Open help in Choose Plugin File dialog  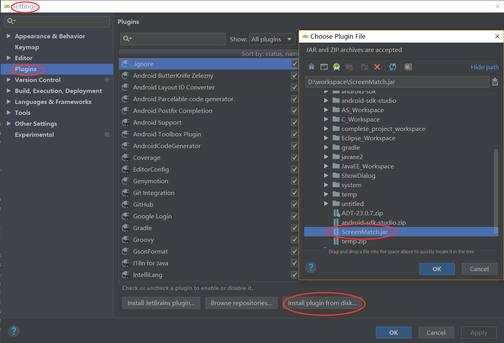coord(311,268)
